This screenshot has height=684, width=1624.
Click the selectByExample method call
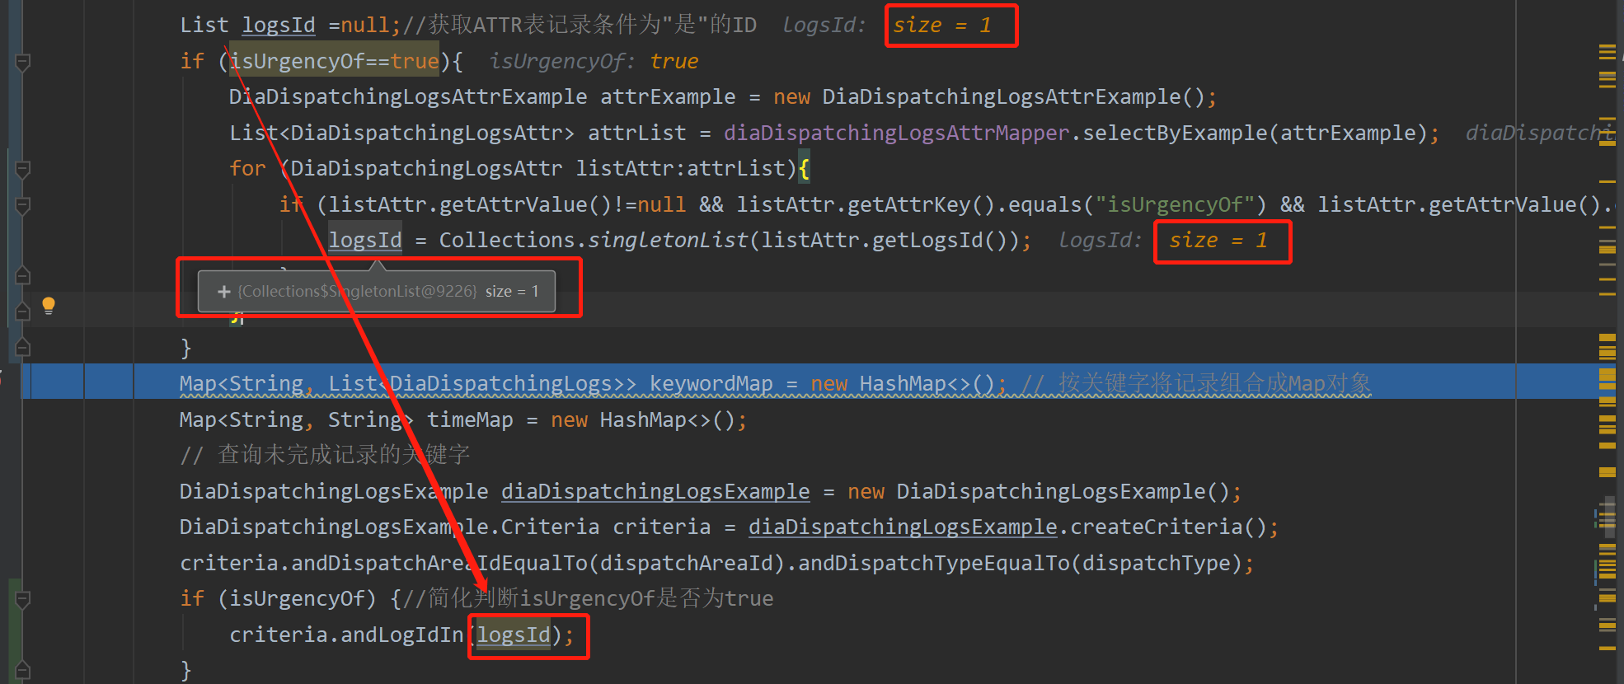point(1175,134)
